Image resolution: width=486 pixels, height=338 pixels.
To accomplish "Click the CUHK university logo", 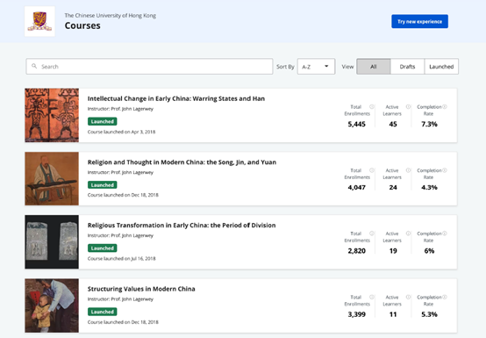I will click(39, 21).
